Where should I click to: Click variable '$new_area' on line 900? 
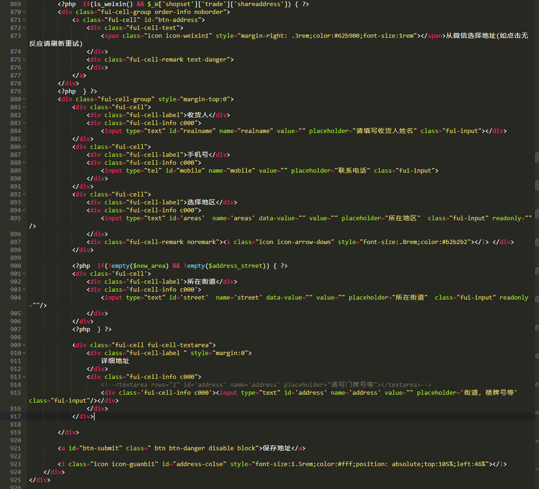point(149,266)
